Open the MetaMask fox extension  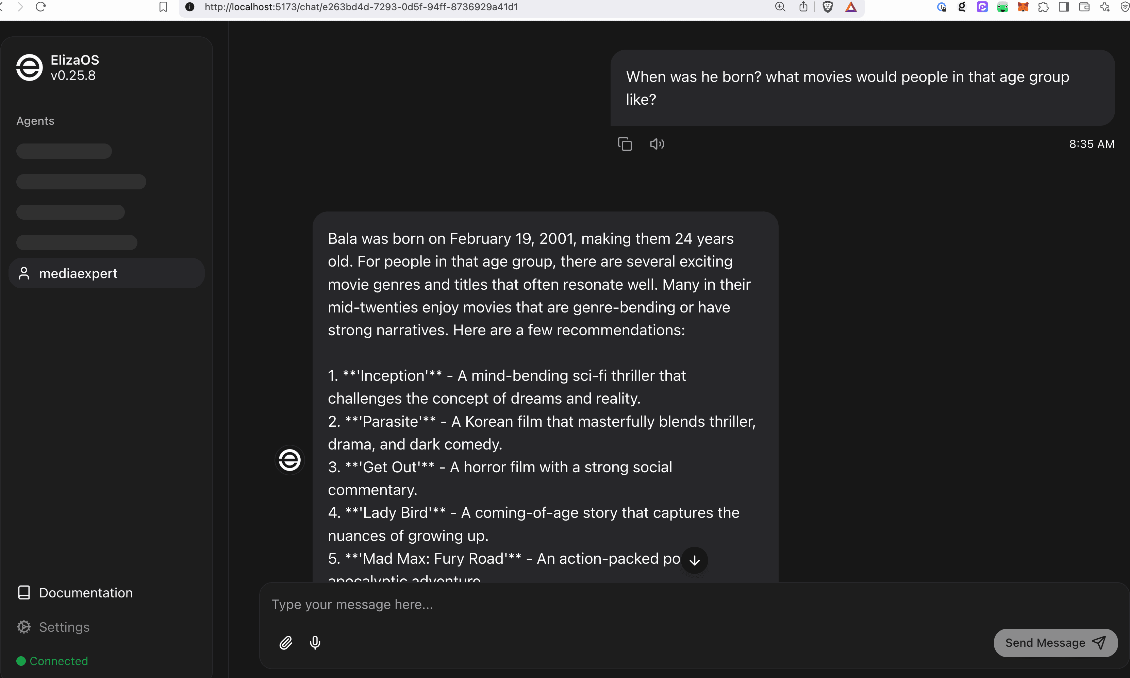click(1023, 7)
